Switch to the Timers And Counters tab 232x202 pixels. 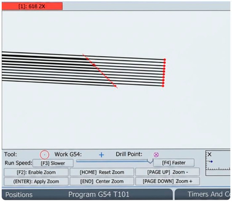click(203, 194)
